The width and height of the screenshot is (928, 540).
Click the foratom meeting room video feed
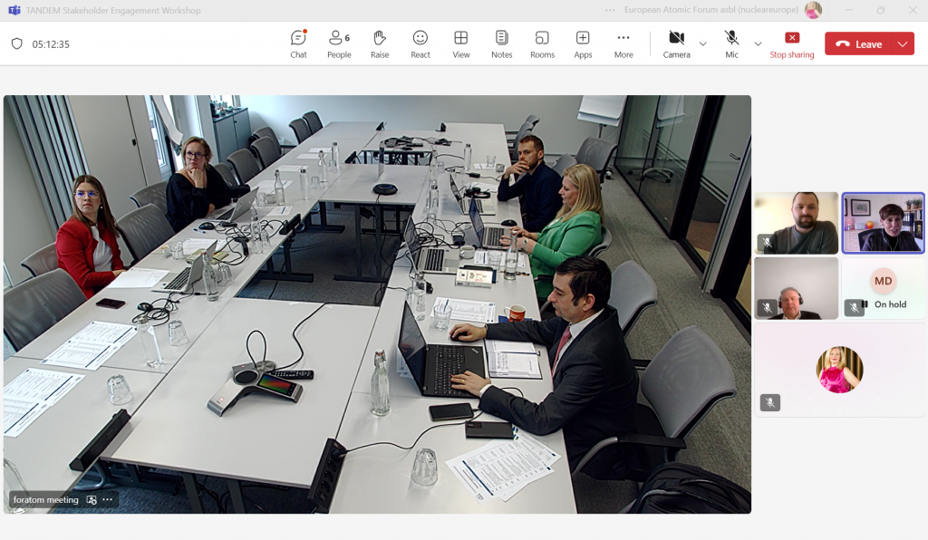(x=377, y=304)
